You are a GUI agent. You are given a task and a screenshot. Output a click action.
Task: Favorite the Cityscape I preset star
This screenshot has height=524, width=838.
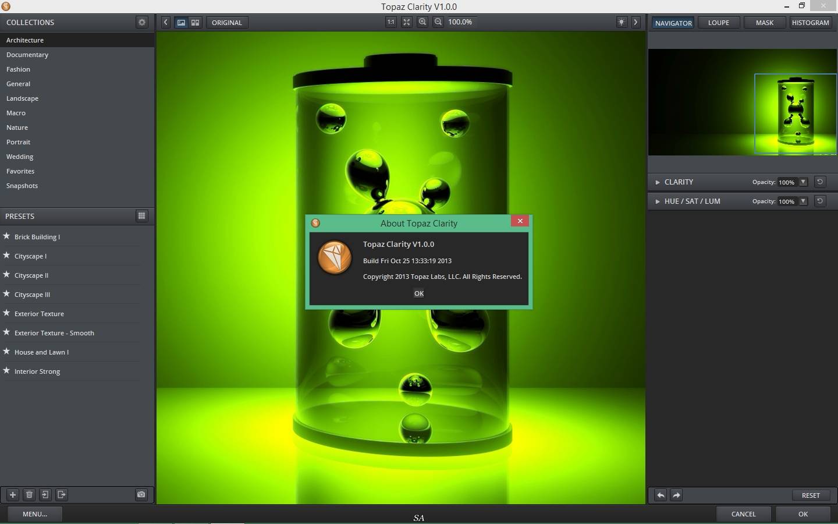click(6, 255)
